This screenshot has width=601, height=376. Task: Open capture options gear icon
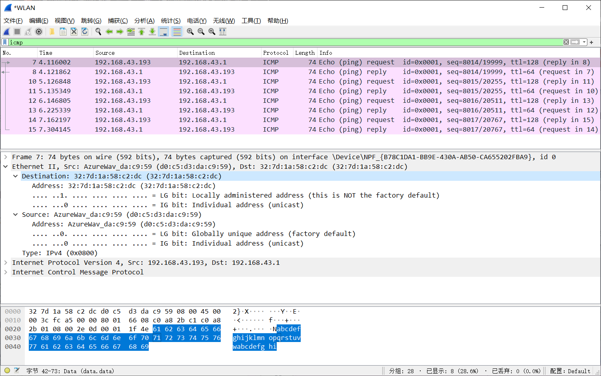click(x=39, y=32)
